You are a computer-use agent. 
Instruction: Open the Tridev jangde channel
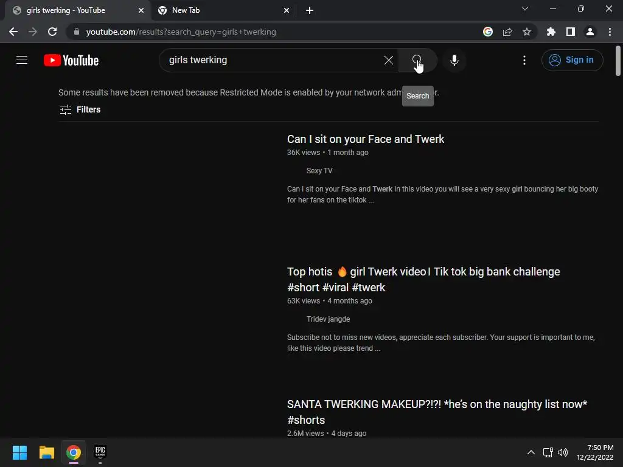pos(328,319)
